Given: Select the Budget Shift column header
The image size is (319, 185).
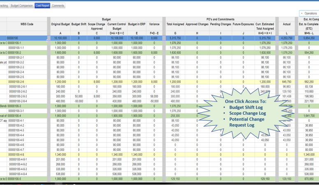Looking at the screenshot, I should click(x=79, y=24).
